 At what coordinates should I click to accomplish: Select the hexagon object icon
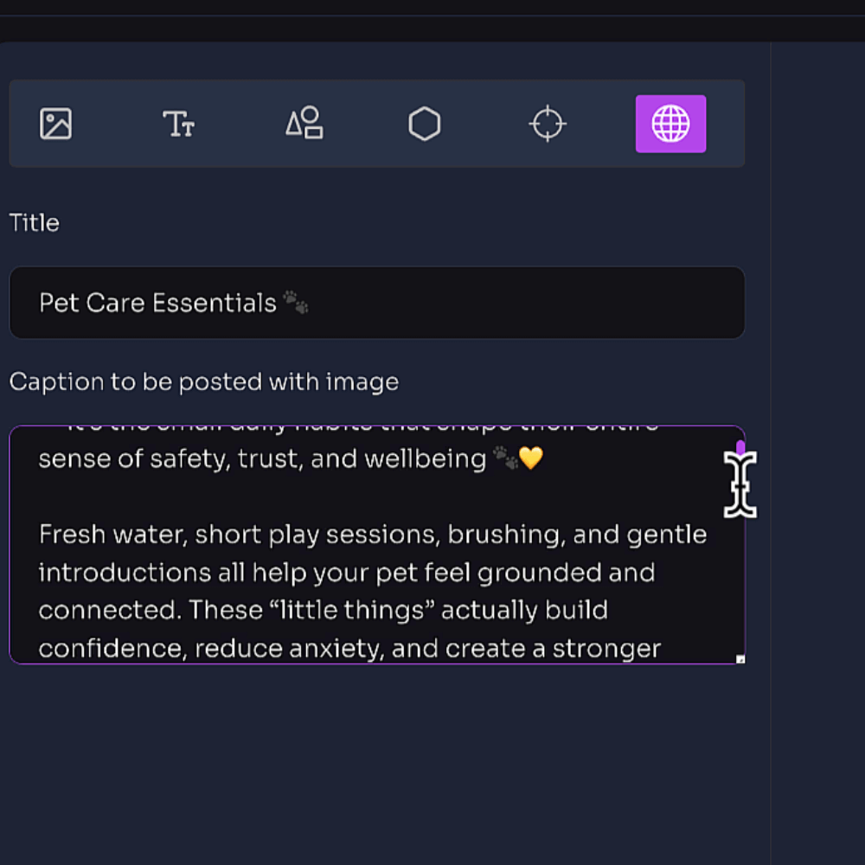[x=425, y=124]
